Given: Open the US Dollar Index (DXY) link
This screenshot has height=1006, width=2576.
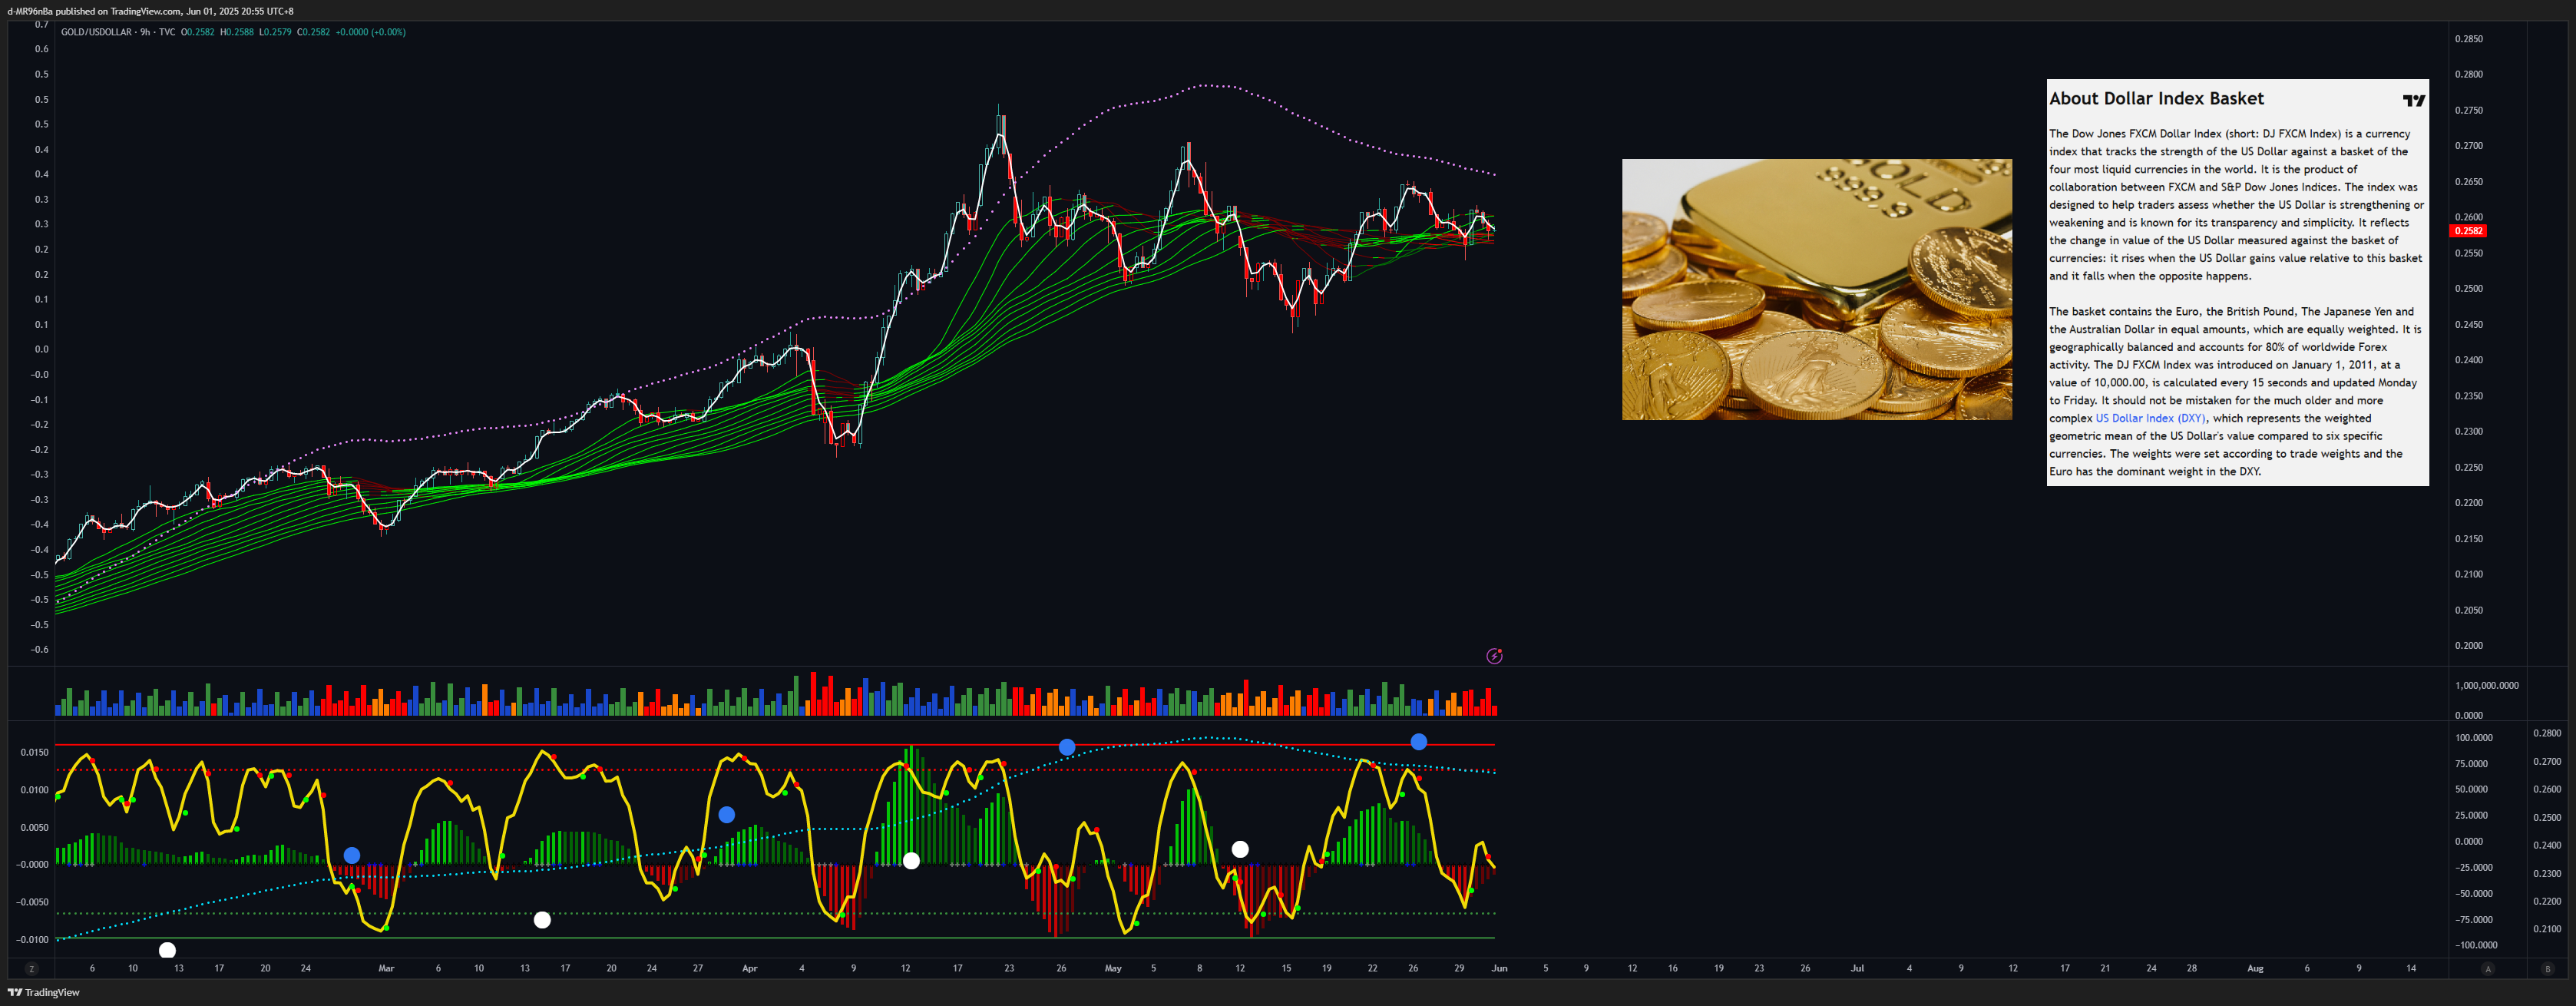Looking at the screenshot, I should pos(2150,418).
